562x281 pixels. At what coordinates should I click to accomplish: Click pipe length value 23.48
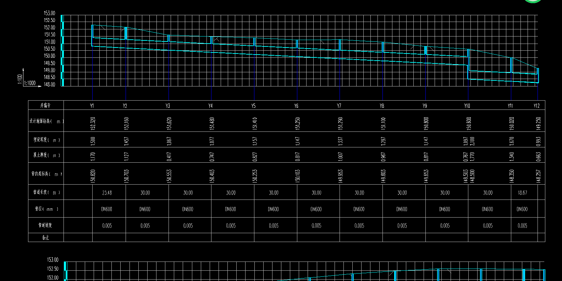[107, 193]
